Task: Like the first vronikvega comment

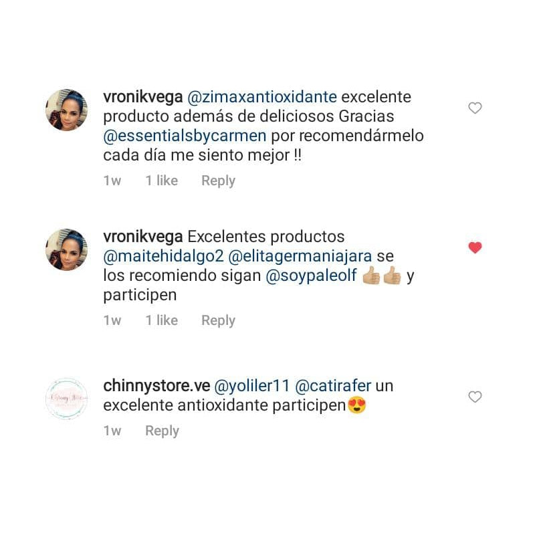Action: (x=475, y=108)
